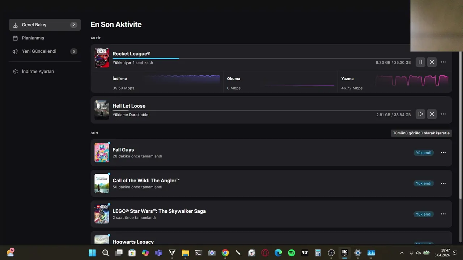The height and width of the screenshot is (260, 463).
Task: Open Microsoft Edge from the taskbar
Action: (278, 253)
